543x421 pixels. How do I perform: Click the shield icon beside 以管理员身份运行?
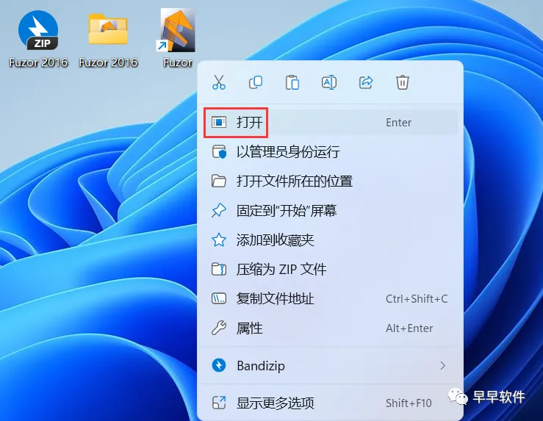pos(219,151)
